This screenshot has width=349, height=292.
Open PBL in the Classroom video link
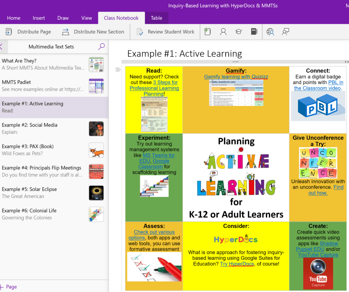319,85
